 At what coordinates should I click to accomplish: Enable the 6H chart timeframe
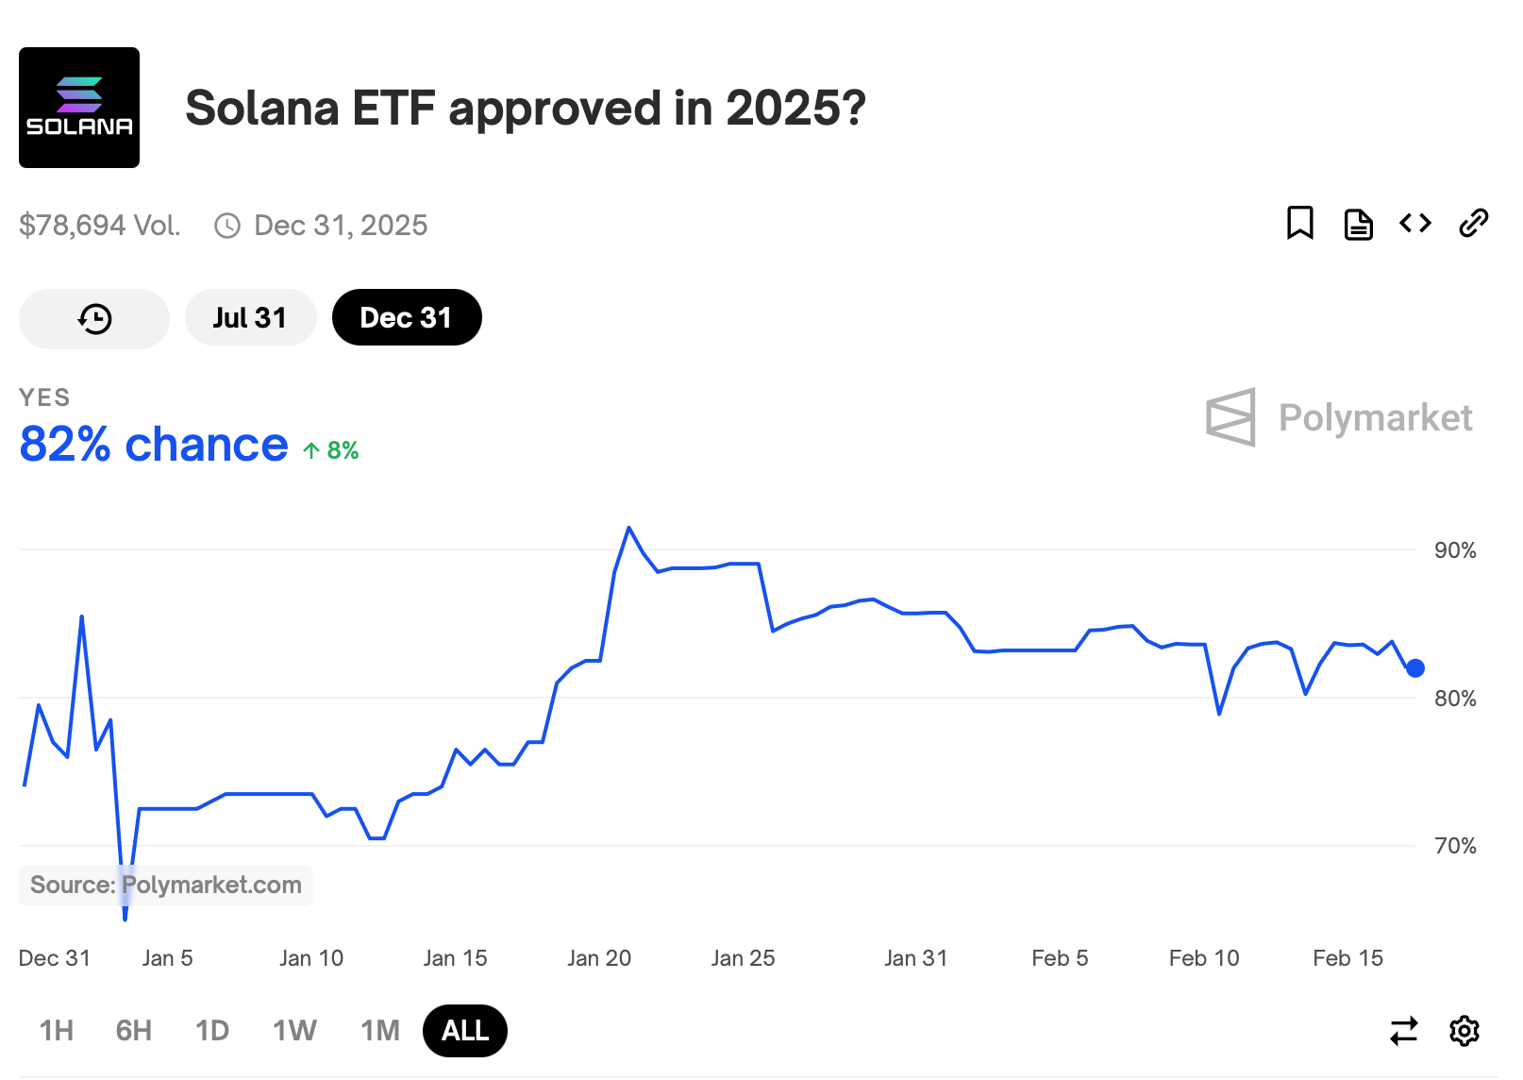132,1031
